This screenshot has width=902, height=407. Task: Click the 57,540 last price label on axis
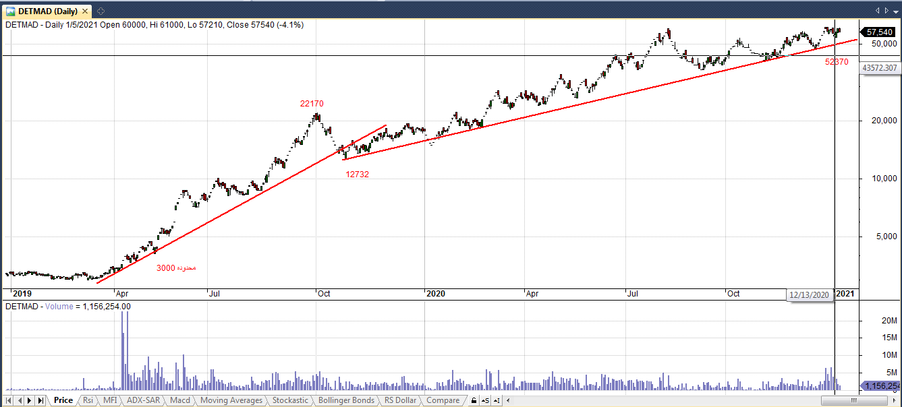879,32
